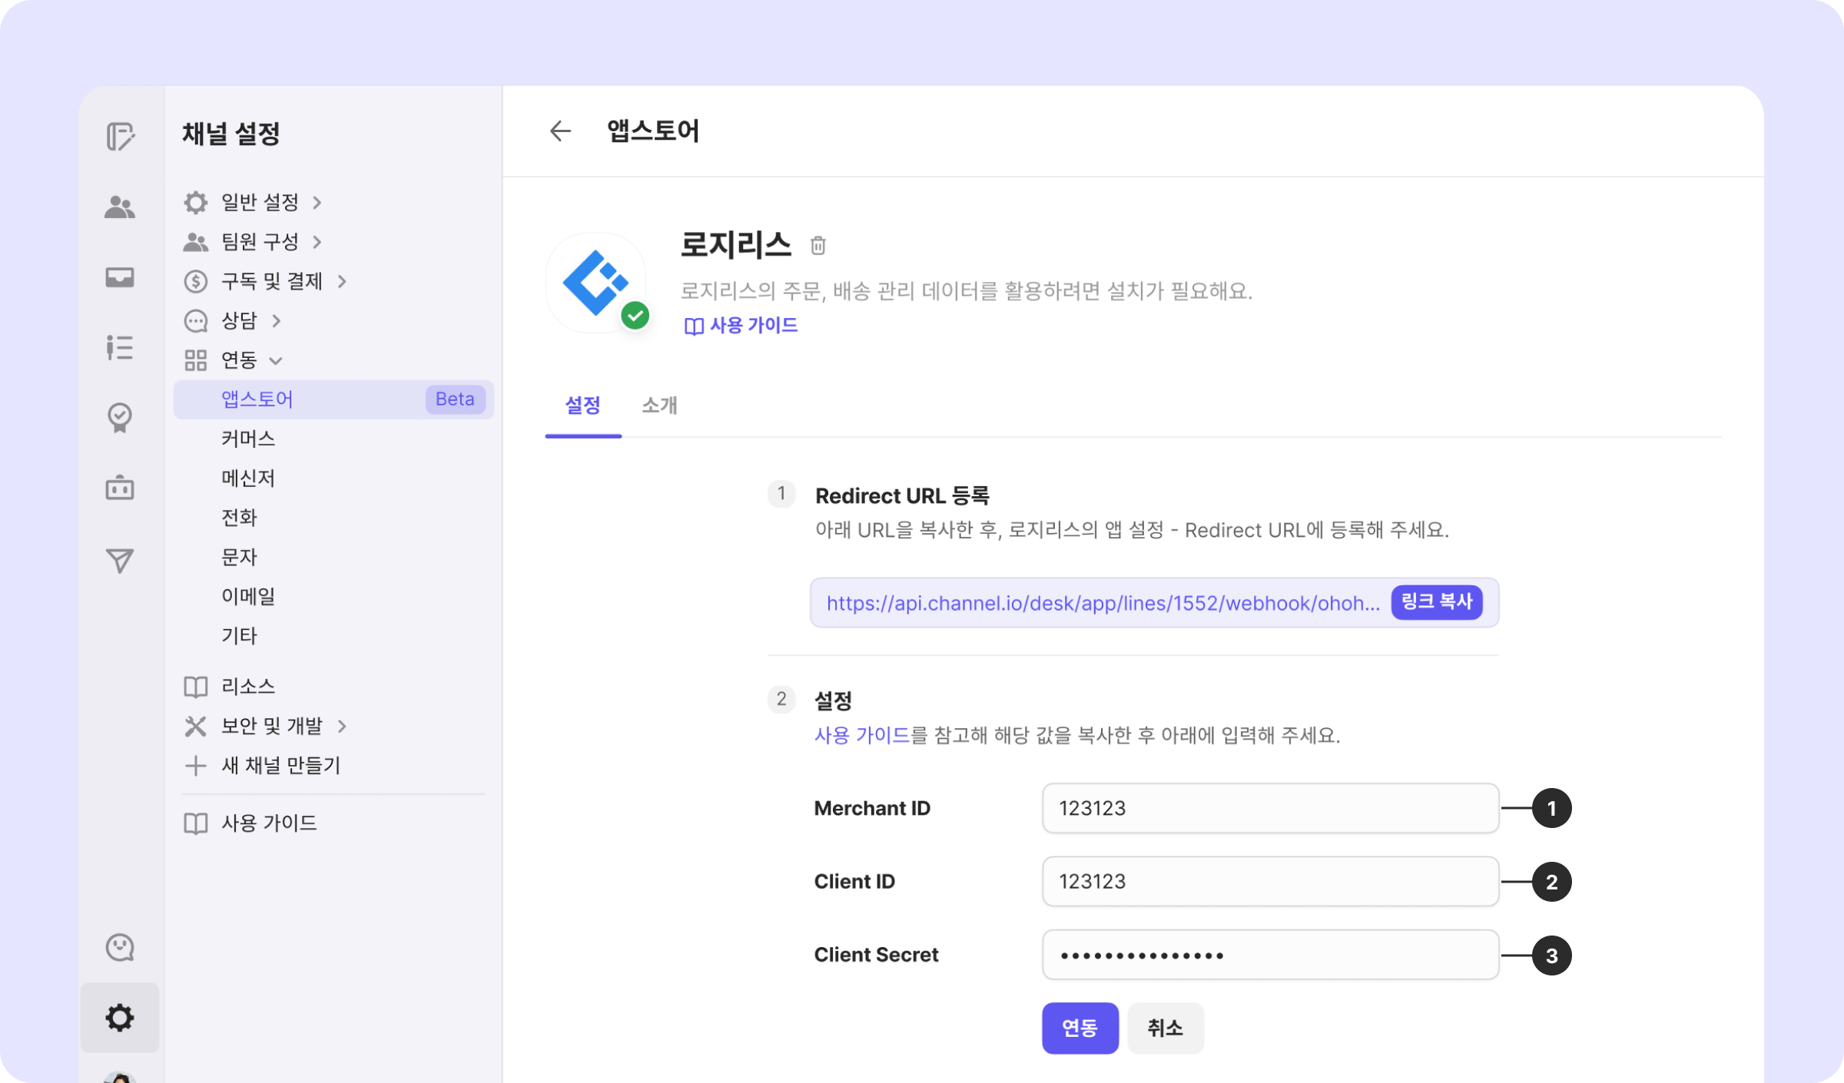The image size is (1844, 1083).
Task: Open the paper plane marketing icon
Action: tap(120, 561)
